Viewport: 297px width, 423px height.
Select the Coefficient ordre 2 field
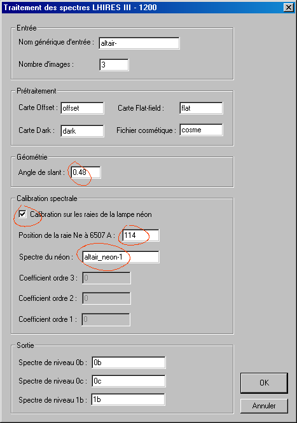[106, 298]
